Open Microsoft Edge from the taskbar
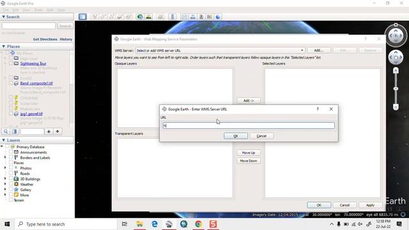The image size is (409, 230). click(x=155, y=224)
